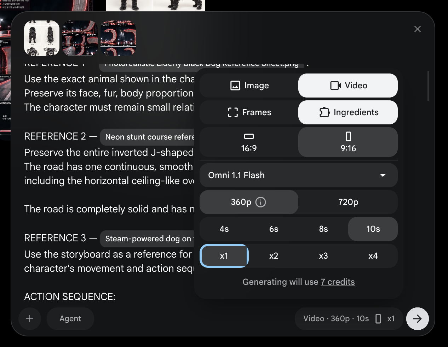
Task: Open the neon stunt course thumbnail
Action: (x=80, y=38)
